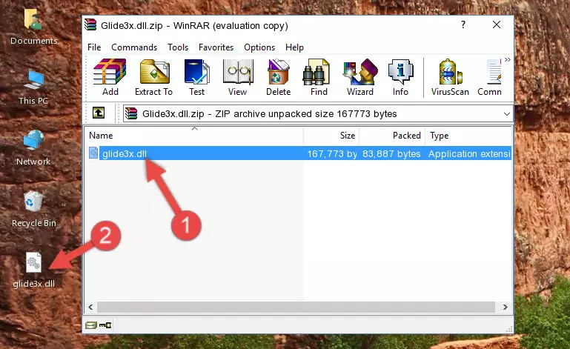This screenshot has width=570, height=349.
Task: Select the Network desktop icon
Action: pos(33,148)
